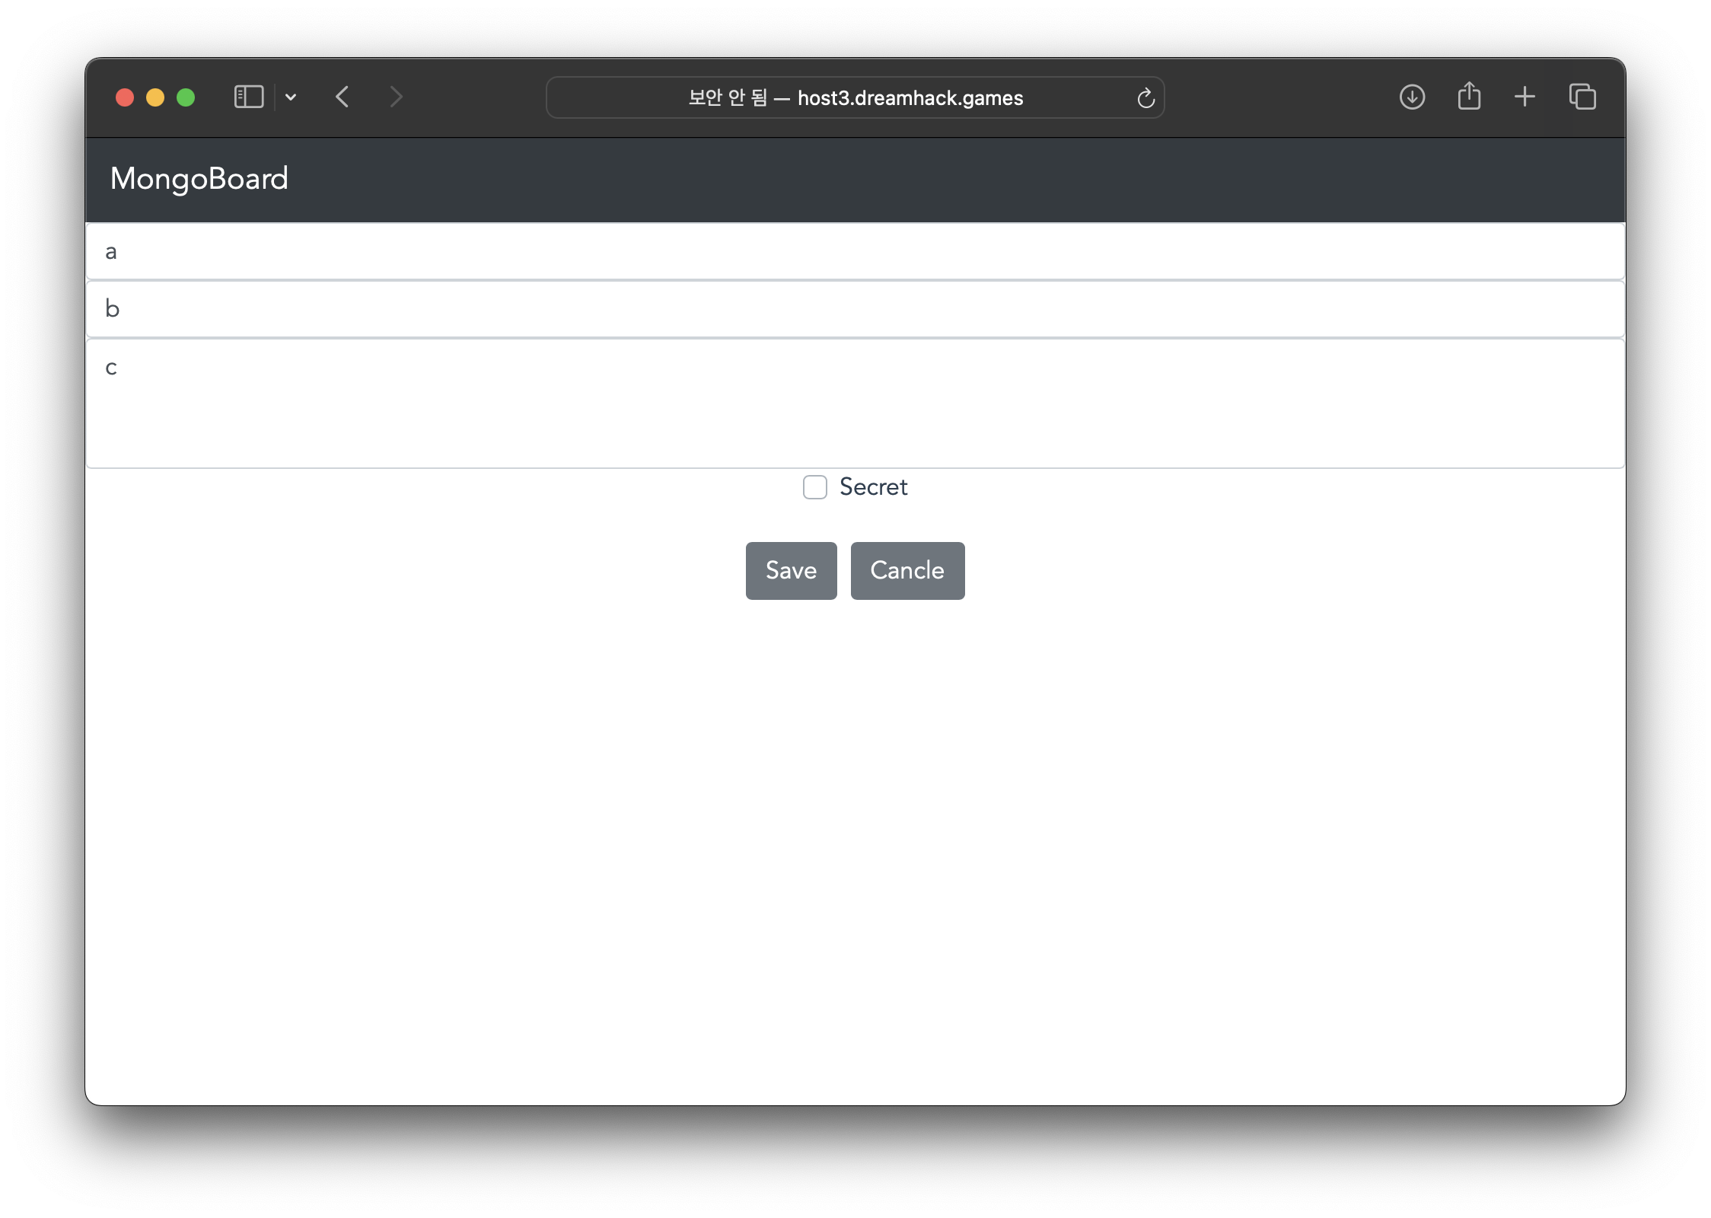Open the downloads icon
The width and height of the screenshot is (1711, 1218).
point(1412,97)
